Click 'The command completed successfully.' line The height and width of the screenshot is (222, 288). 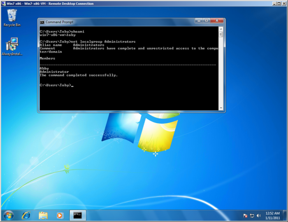pyautogui.click(x=79, y=75)
